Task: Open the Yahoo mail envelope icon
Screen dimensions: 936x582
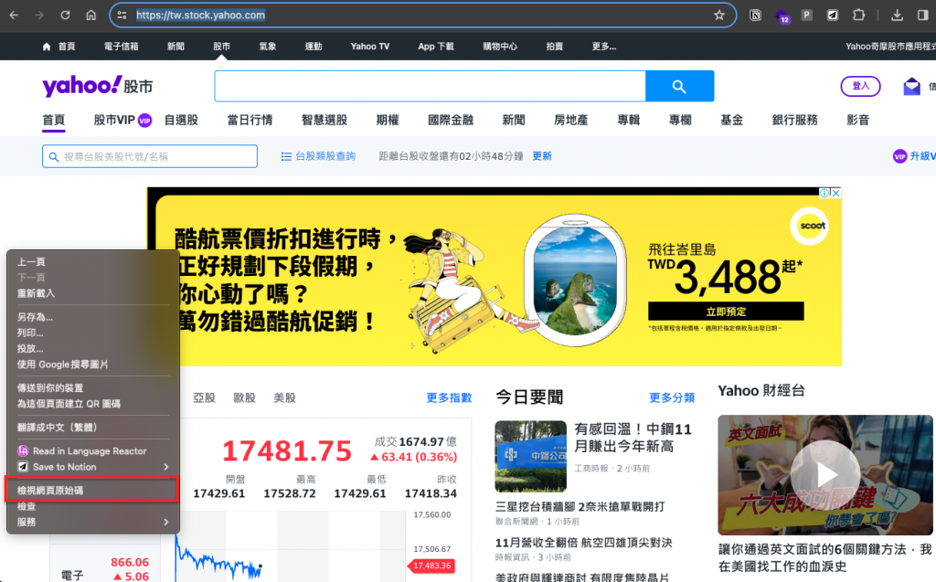Action: (911, 87)
